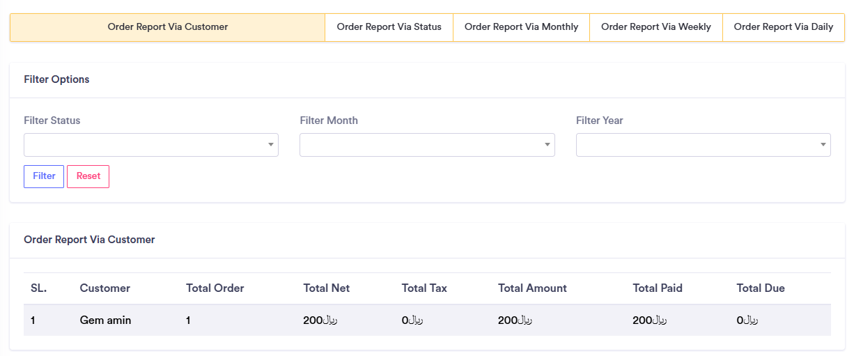Click the Total Amount column header
Image resolution: width=854 pixels, height=356 pixels.
tap(532, 288)
